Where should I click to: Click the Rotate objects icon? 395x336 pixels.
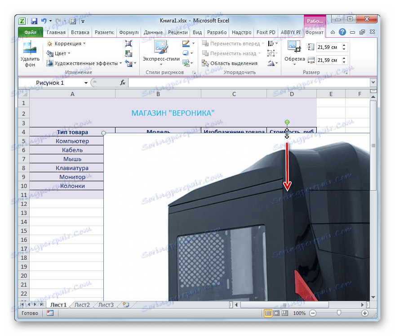point(271,63)
